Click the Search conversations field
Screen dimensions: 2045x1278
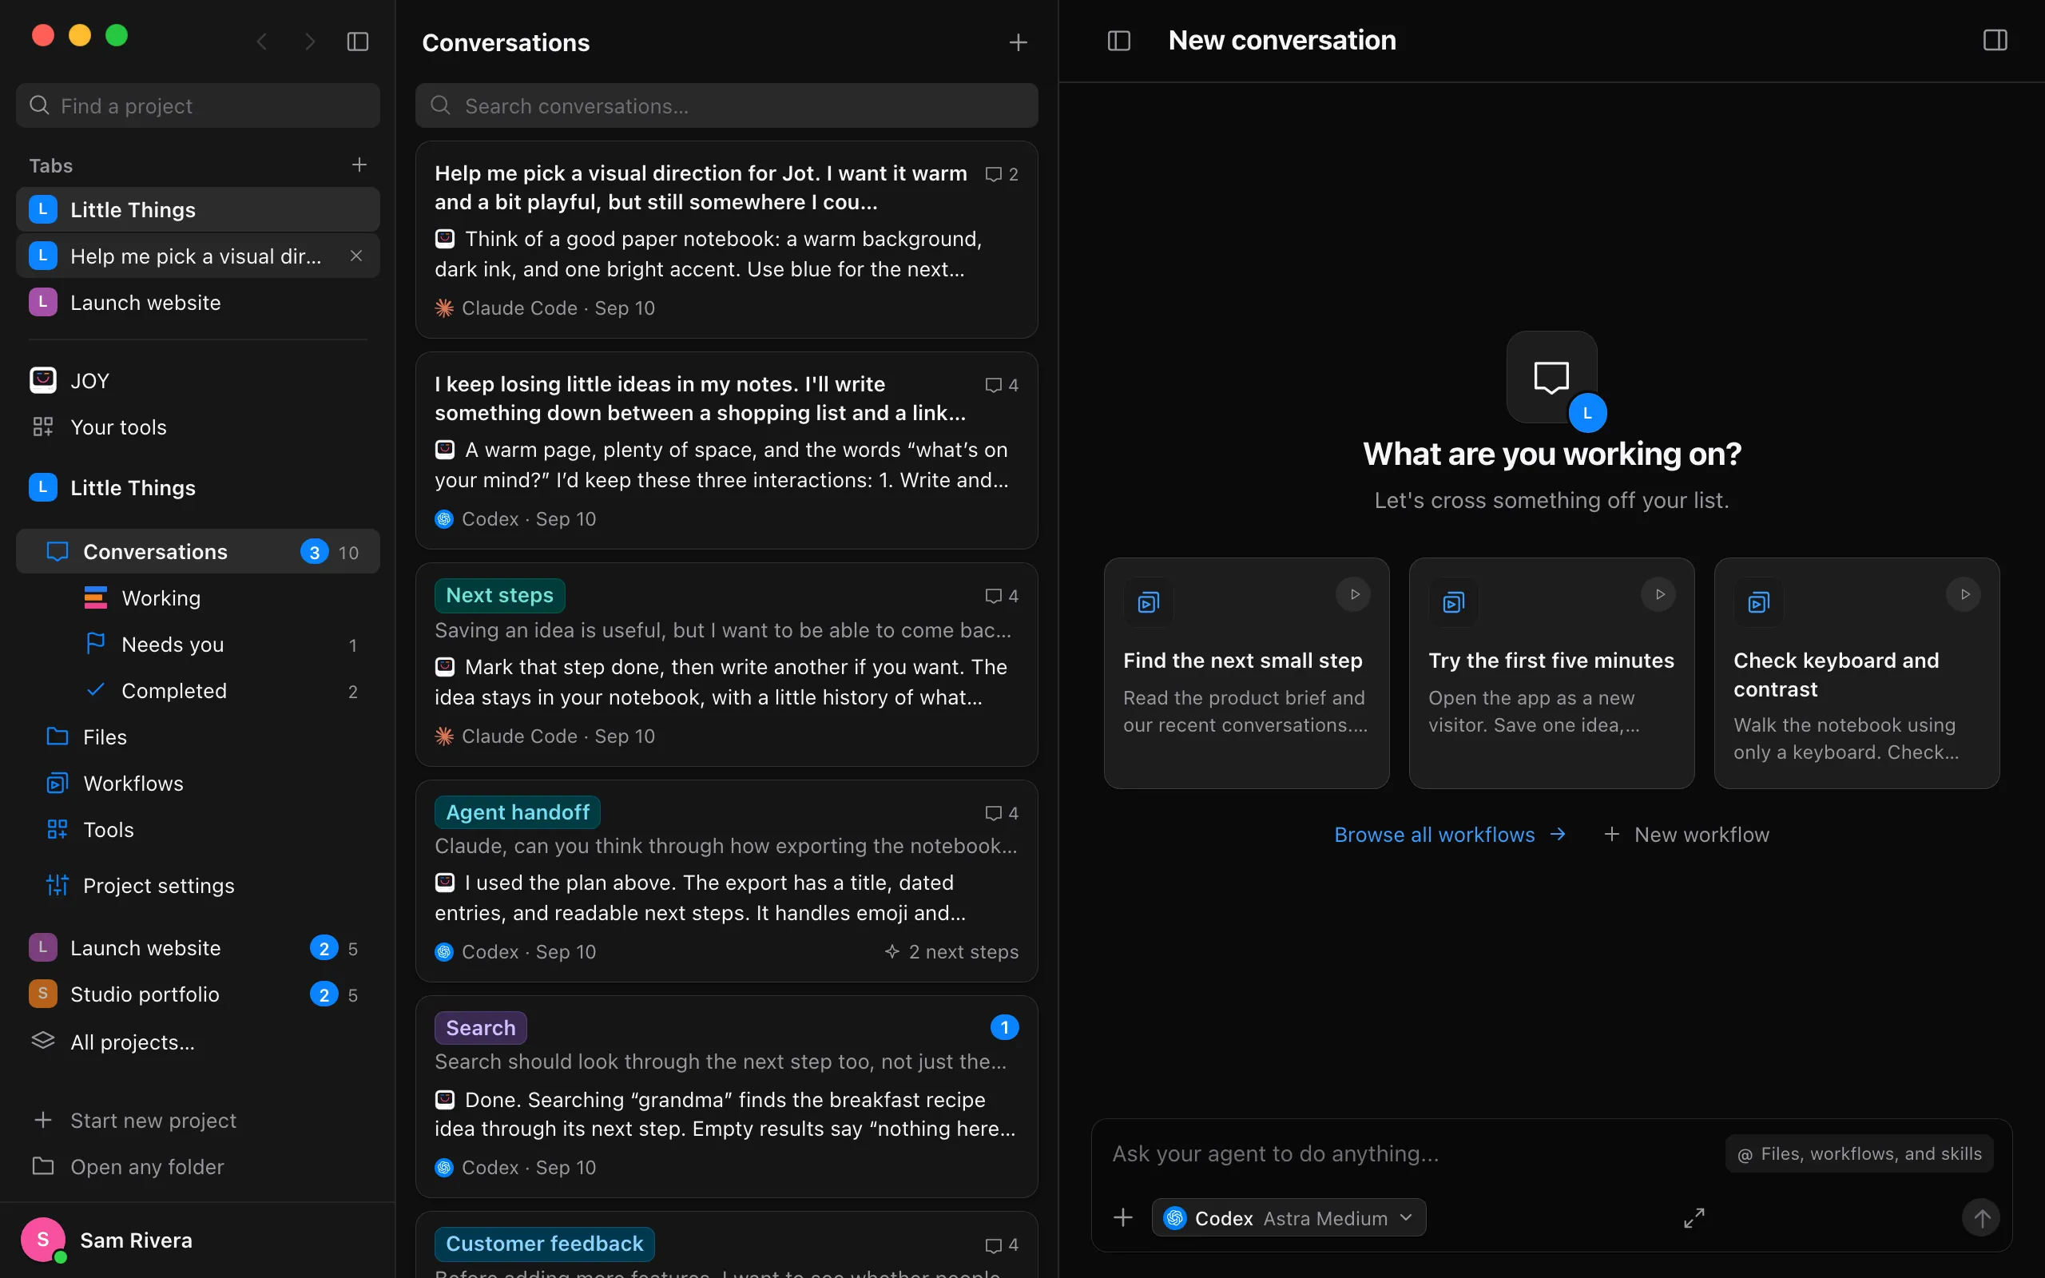click(727, 105)
